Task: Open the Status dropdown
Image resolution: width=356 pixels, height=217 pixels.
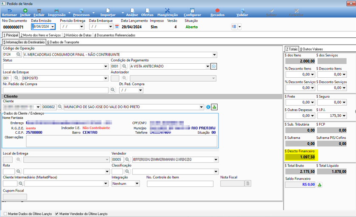Action: point(106,66)
